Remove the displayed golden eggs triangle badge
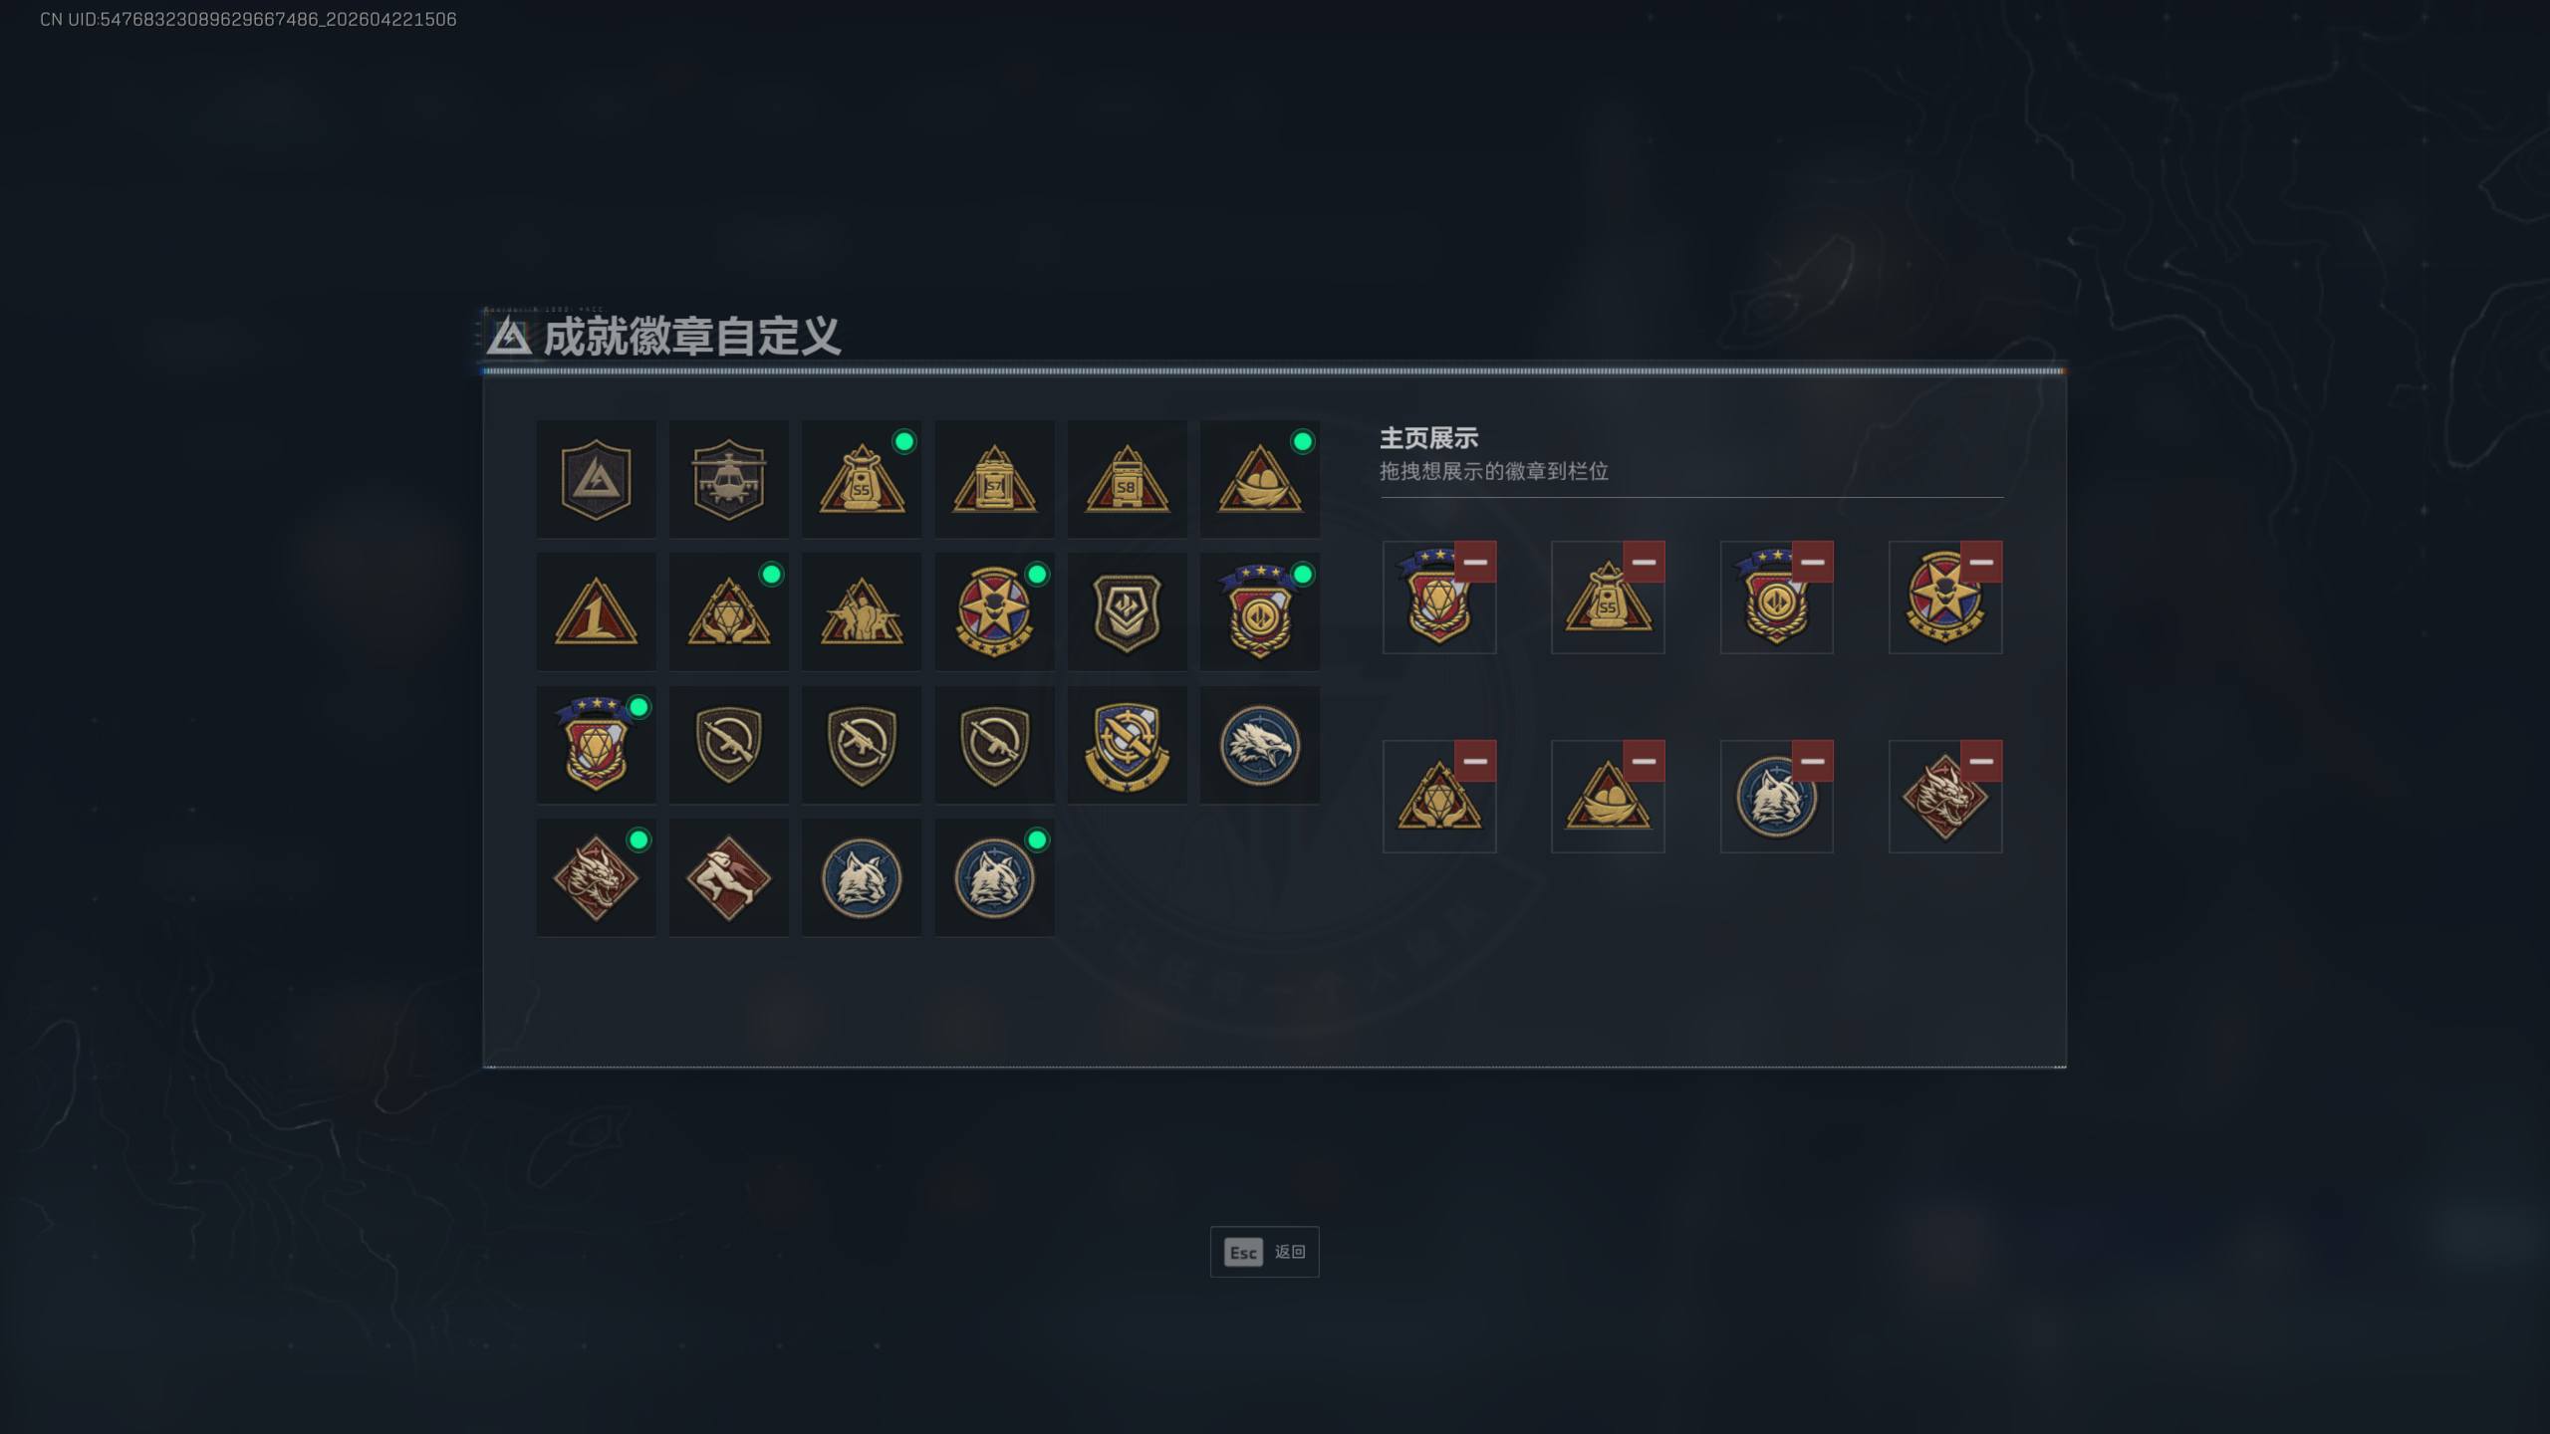The width and height of the screenshot is (2550, 1434). 1644,761
